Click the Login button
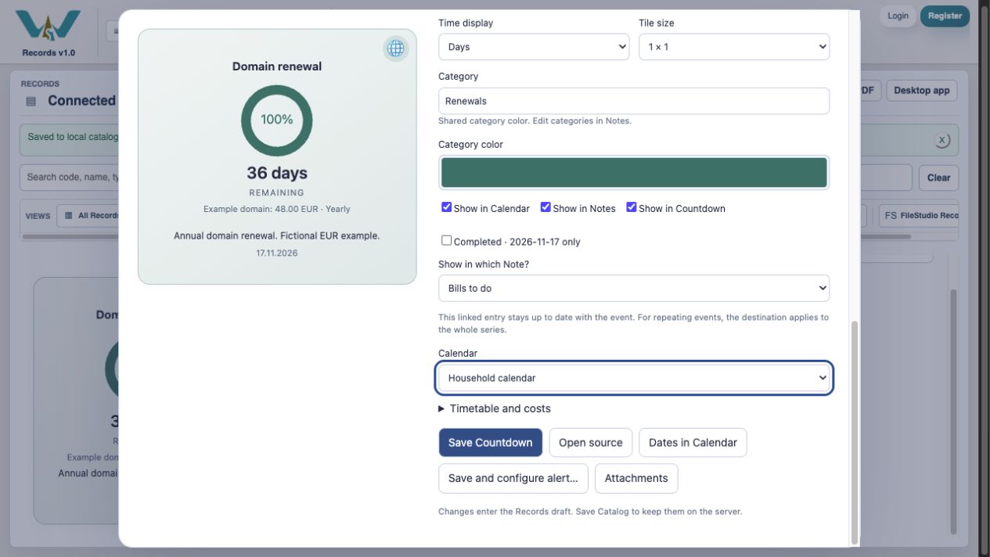The image size is (990, 557). (x=898, y=16)
